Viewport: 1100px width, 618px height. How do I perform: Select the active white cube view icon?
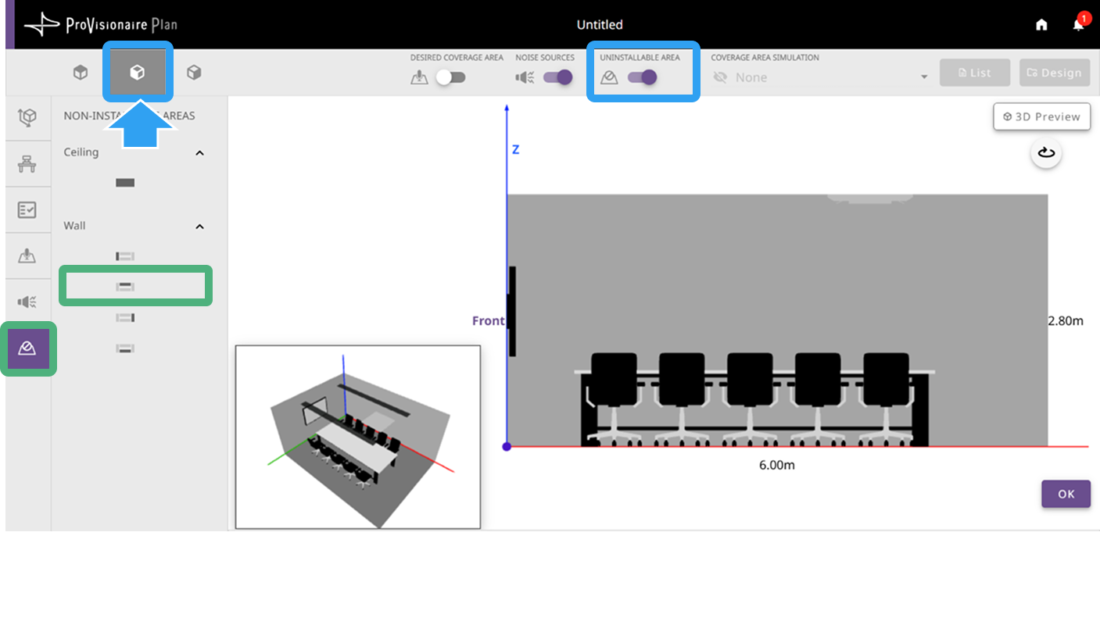(138, 73)
